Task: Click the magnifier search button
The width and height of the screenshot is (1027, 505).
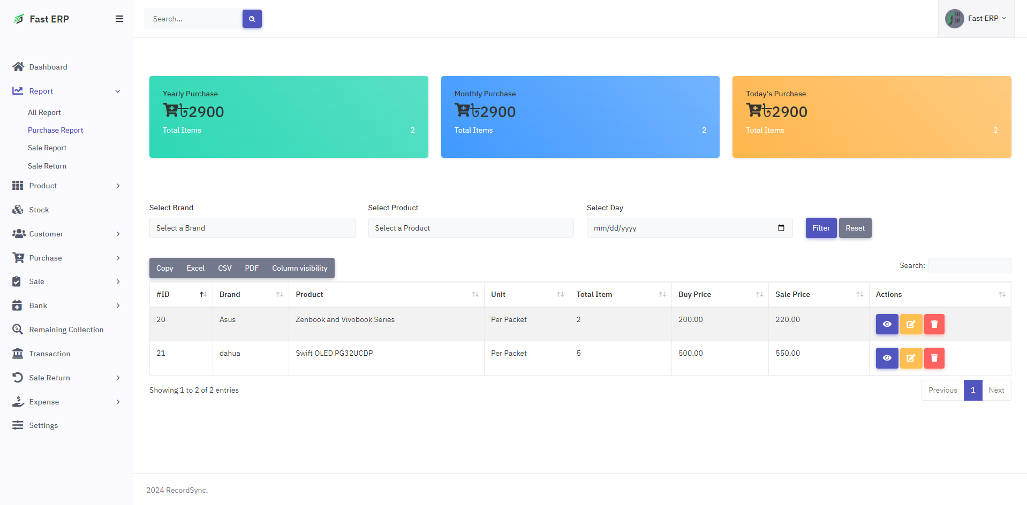Action: pyautogui.click(x=252, y=19)
